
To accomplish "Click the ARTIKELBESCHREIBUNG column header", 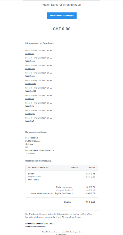I will [38, 167].
